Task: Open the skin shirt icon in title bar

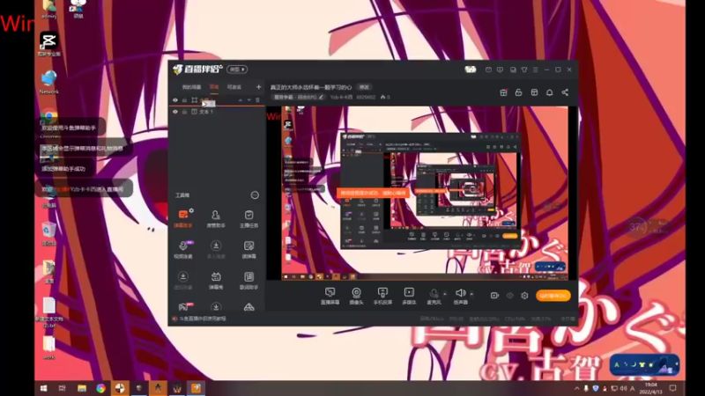Action: 524,70
